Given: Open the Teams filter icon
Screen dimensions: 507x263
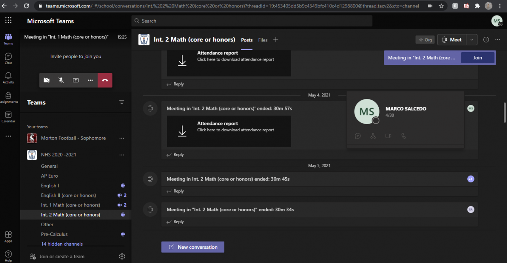Looking at the screenshot, I should [122, 102].
